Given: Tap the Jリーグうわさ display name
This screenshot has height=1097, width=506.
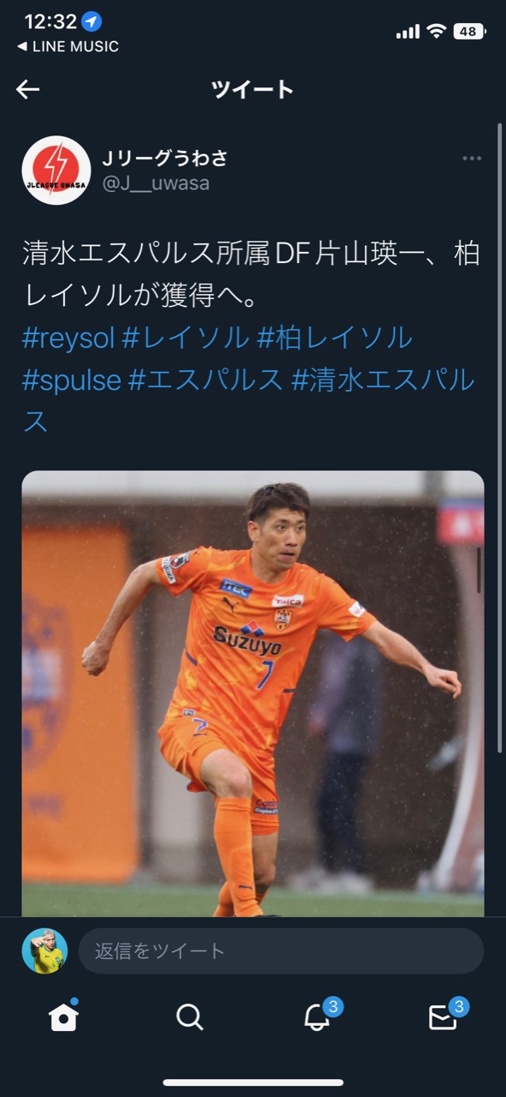Looking at the screenshot, I should (x=165, y=158).
